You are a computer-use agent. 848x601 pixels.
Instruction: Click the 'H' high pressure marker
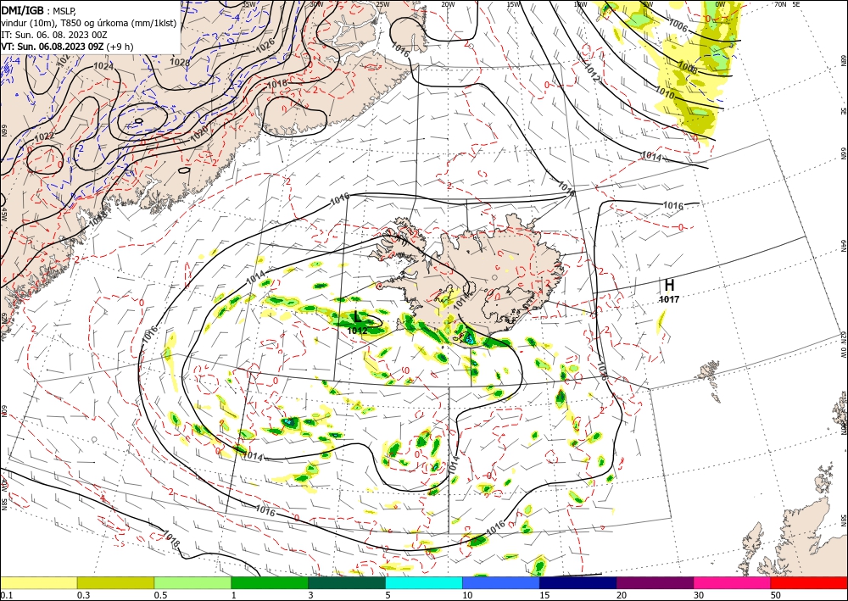(x=669, y=285)
